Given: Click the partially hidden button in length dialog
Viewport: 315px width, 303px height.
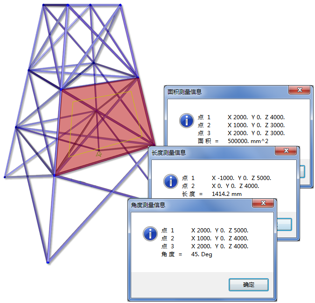Looking at the screenshot, I should click(x=285, y=224).
